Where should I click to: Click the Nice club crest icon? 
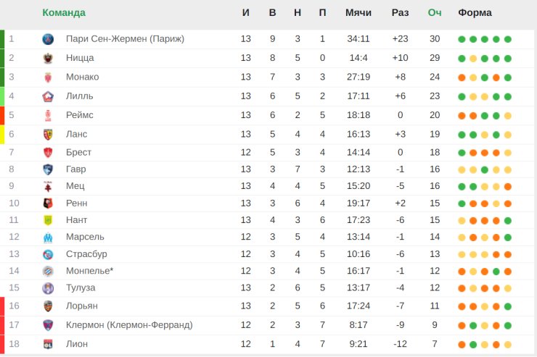48,58
